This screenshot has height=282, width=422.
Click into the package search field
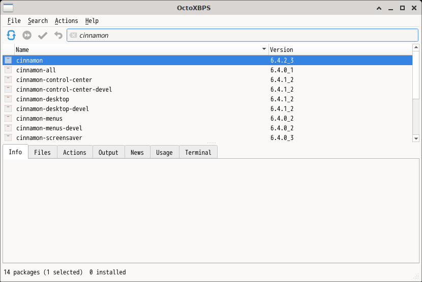pyautogui.click(x=244, y=36)
